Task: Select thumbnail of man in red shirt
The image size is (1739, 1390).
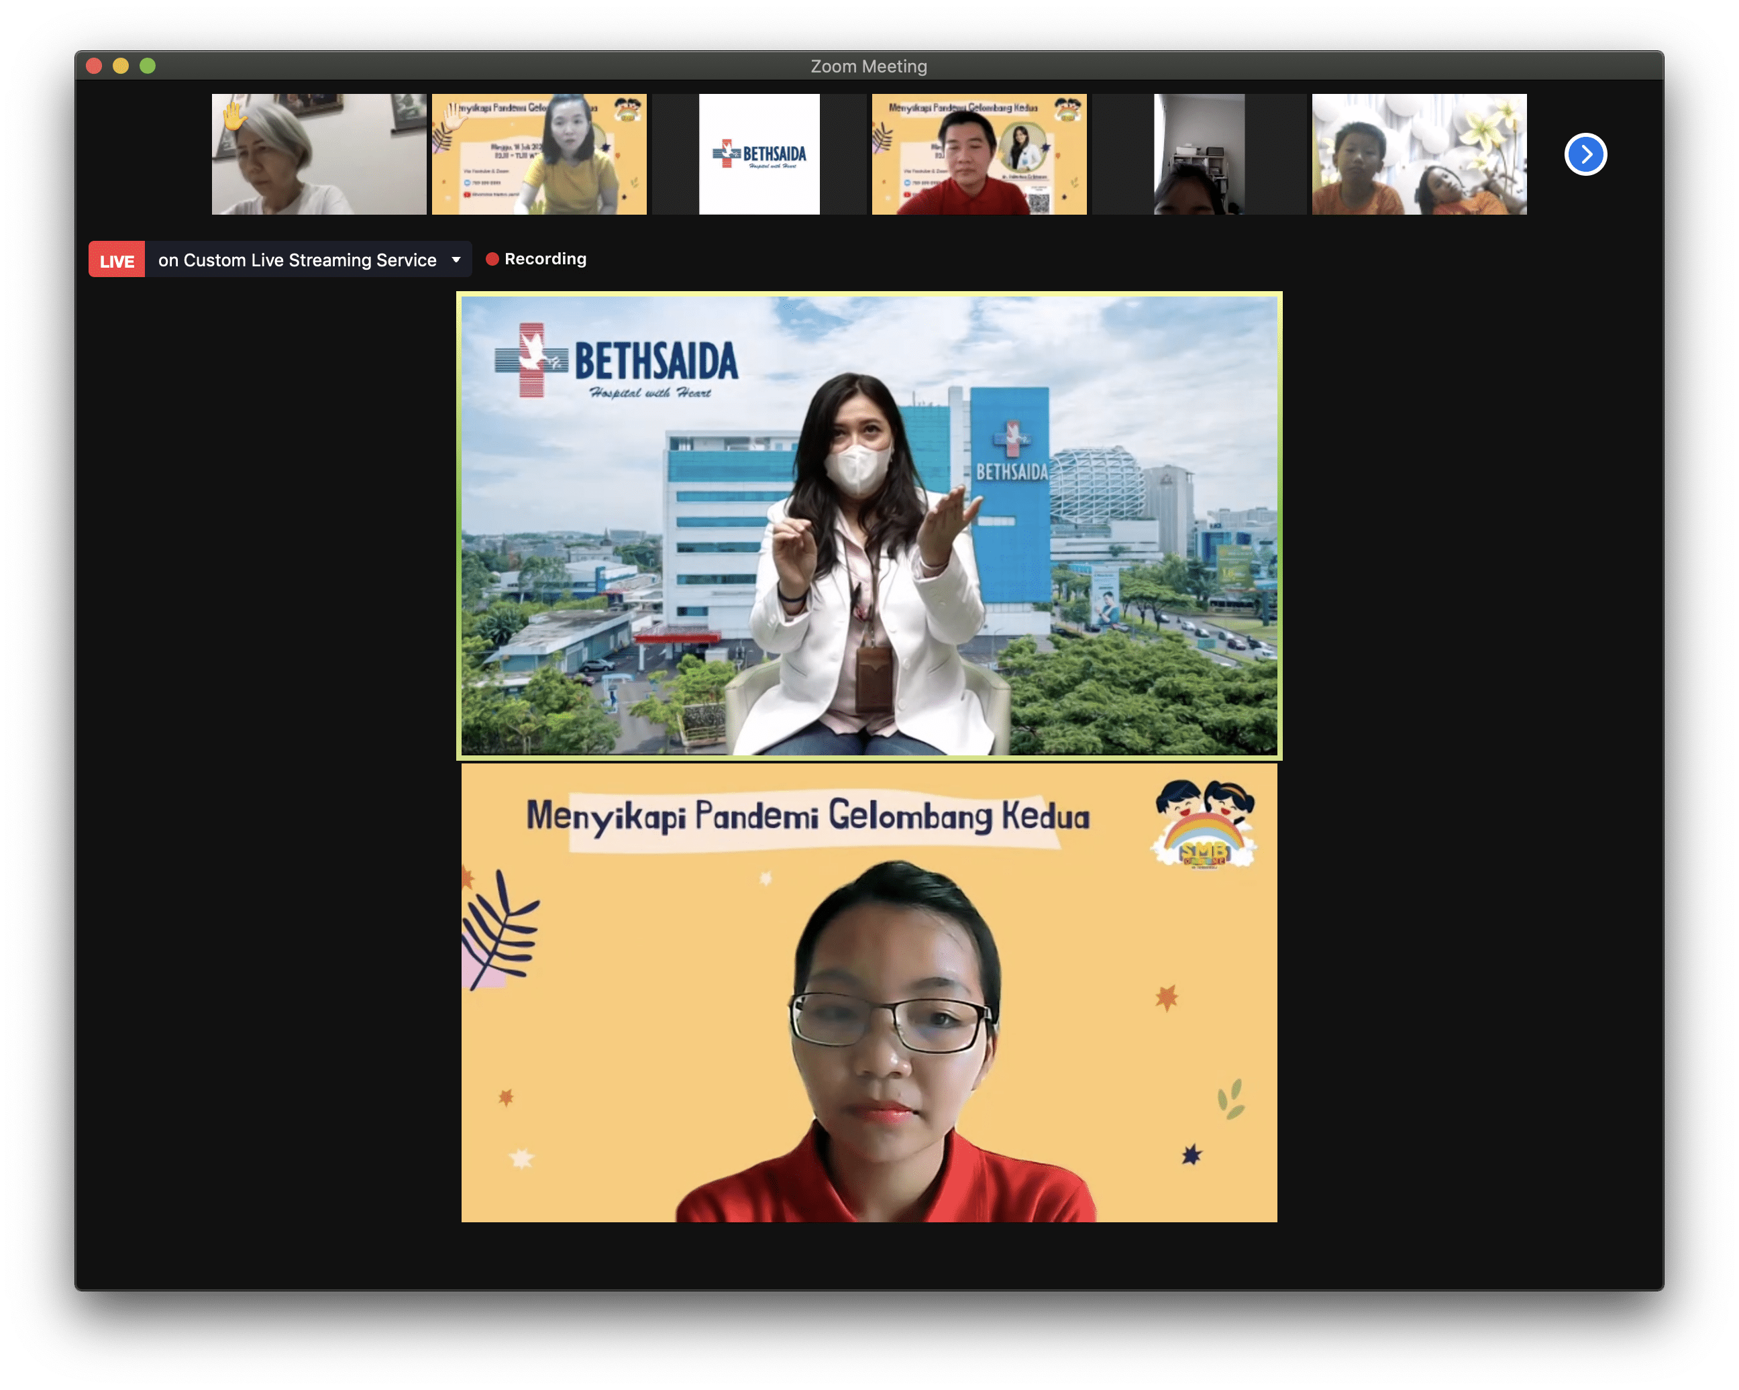Action: [x=978, y=154]
